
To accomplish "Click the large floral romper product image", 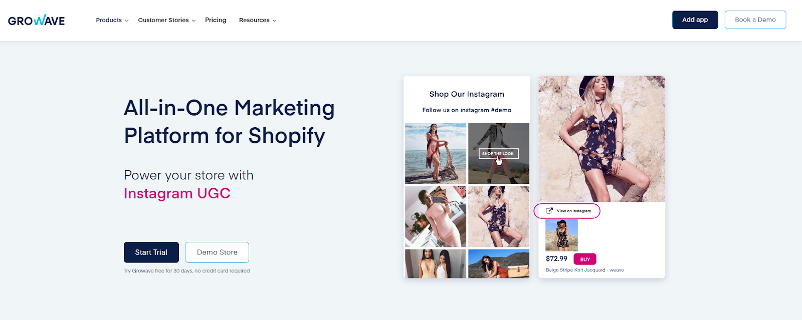I will click(x=601, y=139).
